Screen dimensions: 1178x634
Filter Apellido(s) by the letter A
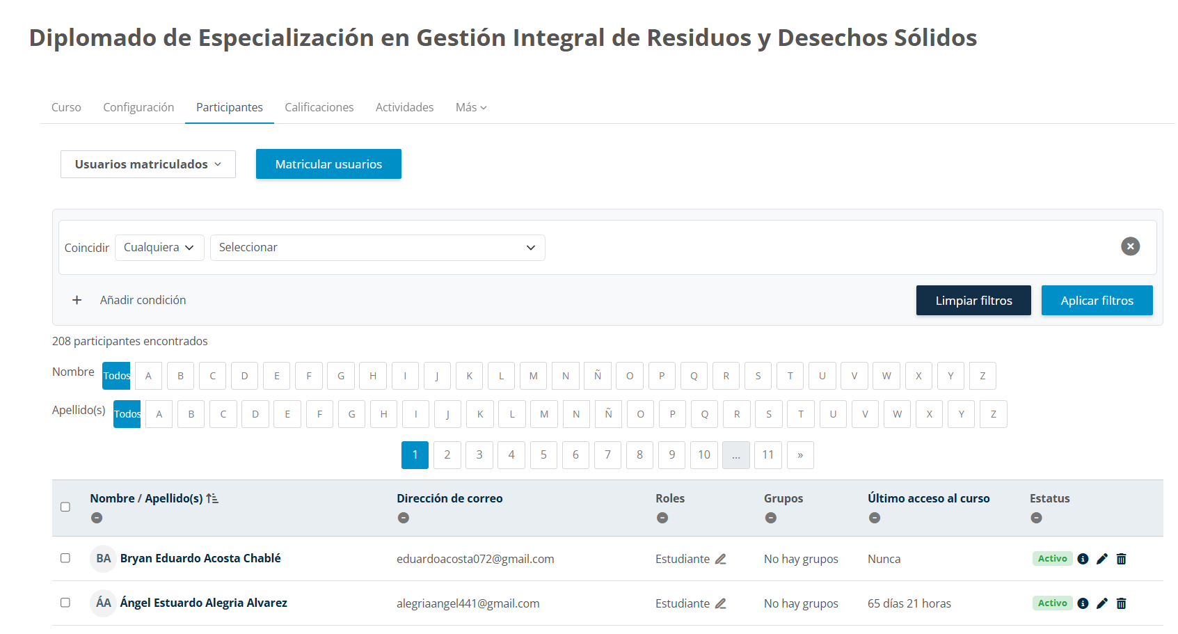coord(159,414)
